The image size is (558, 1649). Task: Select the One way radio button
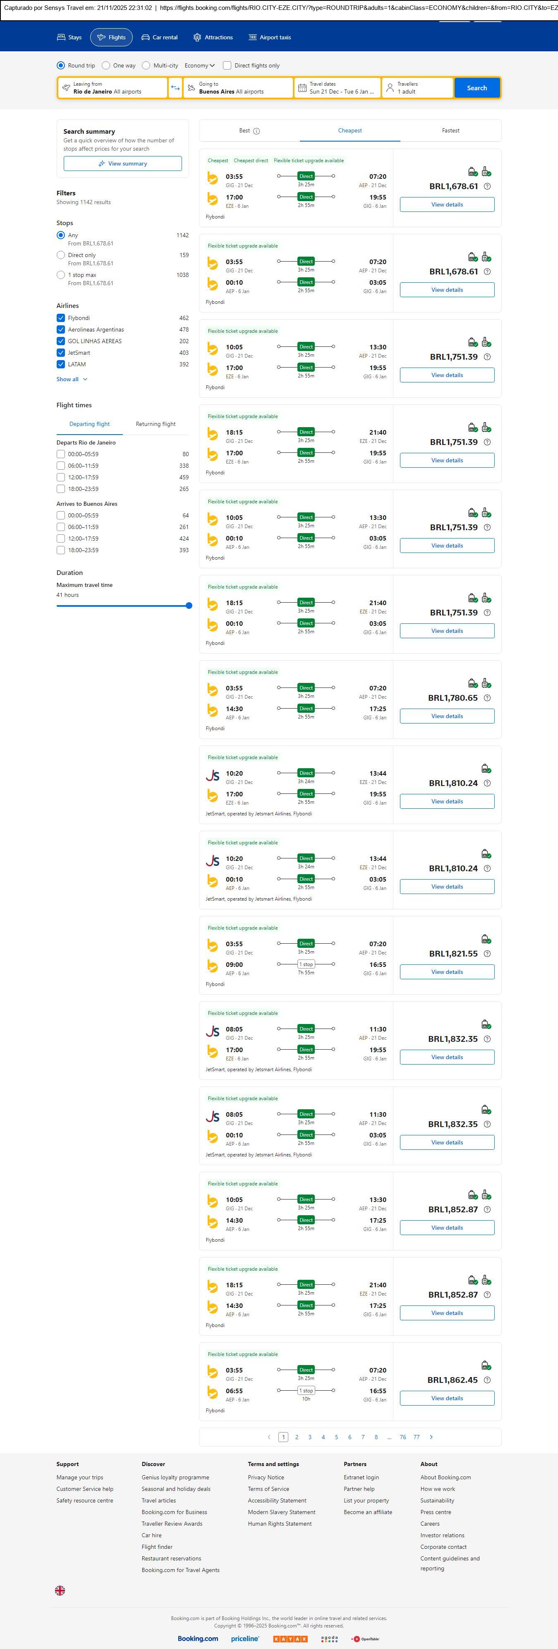click(x=108, y=65)
